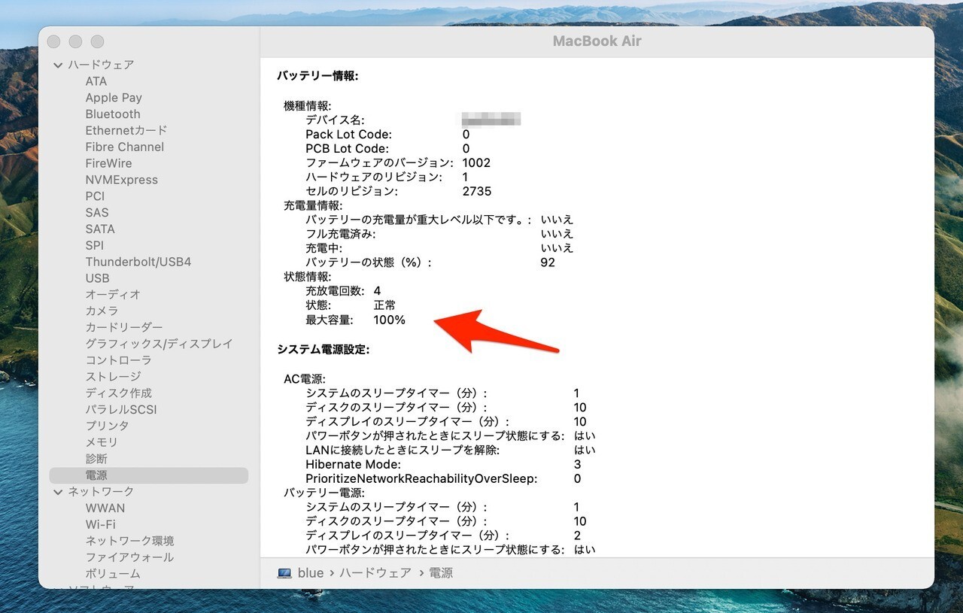
Task: Select ATA in the sidebar
Action: point(96,81)
